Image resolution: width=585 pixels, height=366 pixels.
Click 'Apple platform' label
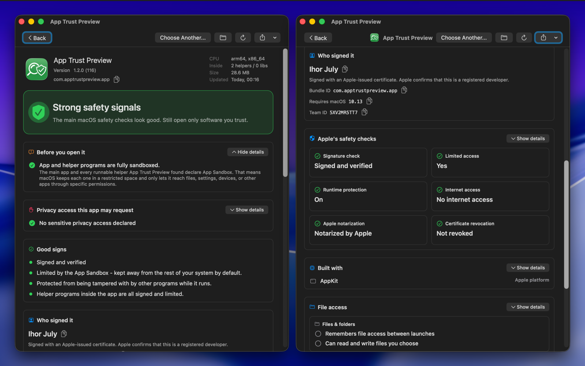pos(532,280)
